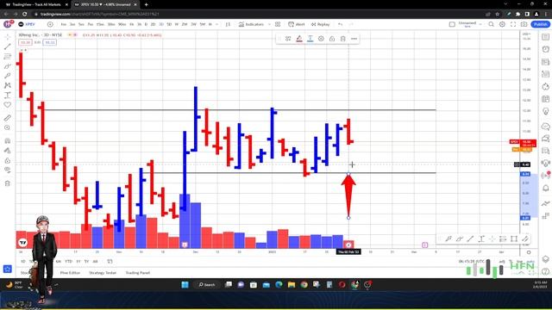Click the favorites heart icon in left toolbar
Screen dimensions: 552x310
tap(8, 105)
